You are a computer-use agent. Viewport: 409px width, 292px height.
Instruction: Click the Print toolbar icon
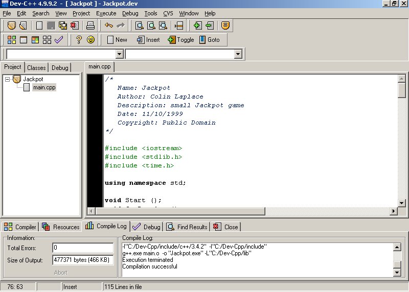tap(90, 25)
